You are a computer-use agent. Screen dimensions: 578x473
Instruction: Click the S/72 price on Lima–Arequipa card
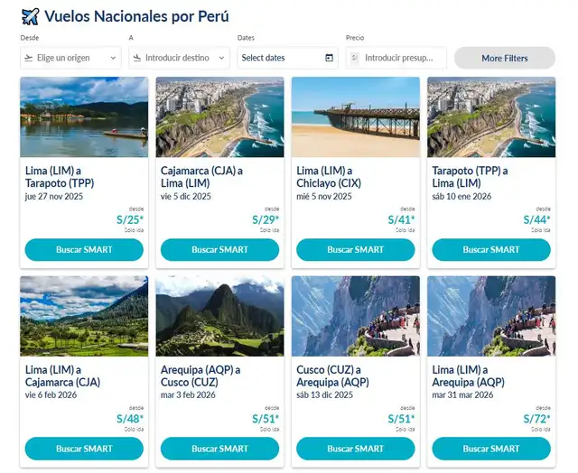[536, 419]
